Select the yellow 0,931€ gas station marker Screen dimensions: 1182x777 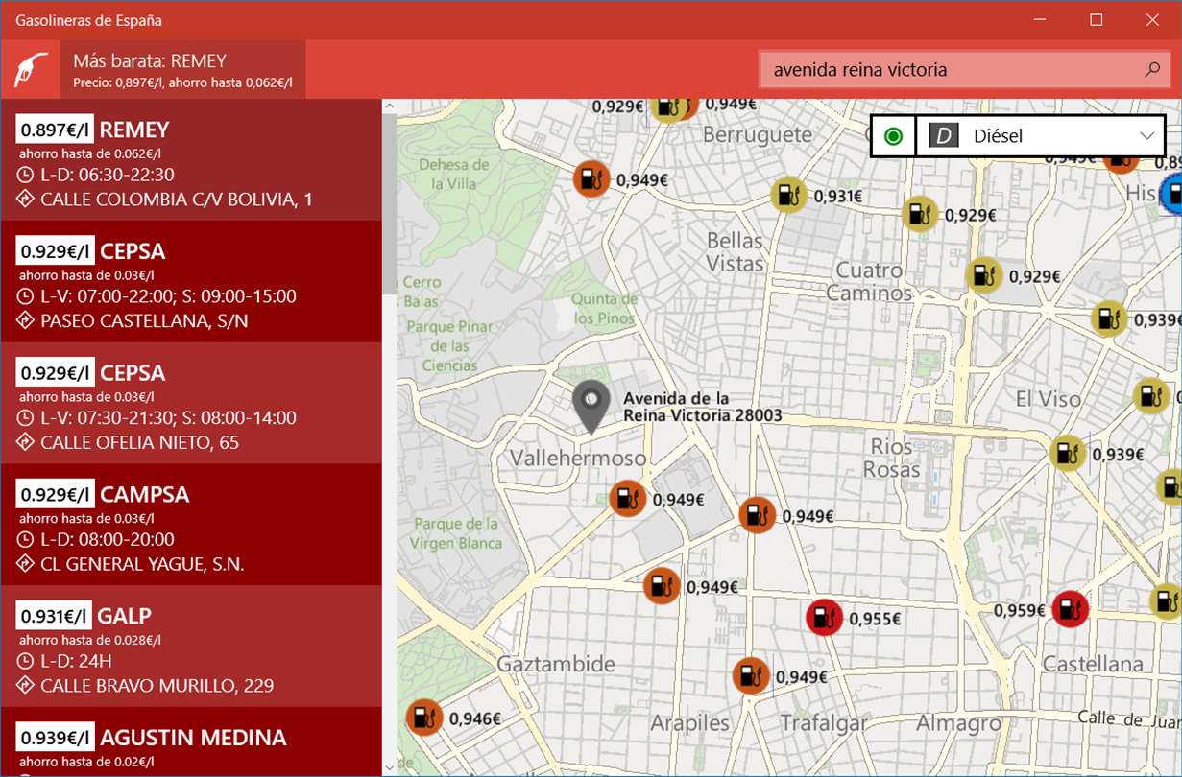click(788, 196)
